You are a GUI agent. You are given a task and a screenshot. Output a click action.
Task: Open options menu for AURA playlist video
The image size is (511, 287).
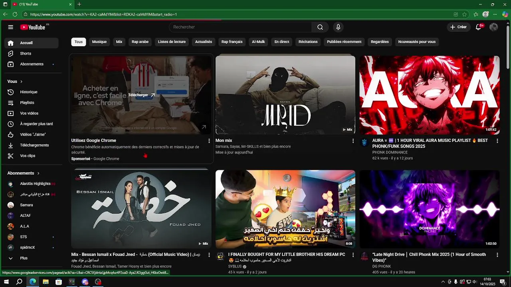point(497,141)
